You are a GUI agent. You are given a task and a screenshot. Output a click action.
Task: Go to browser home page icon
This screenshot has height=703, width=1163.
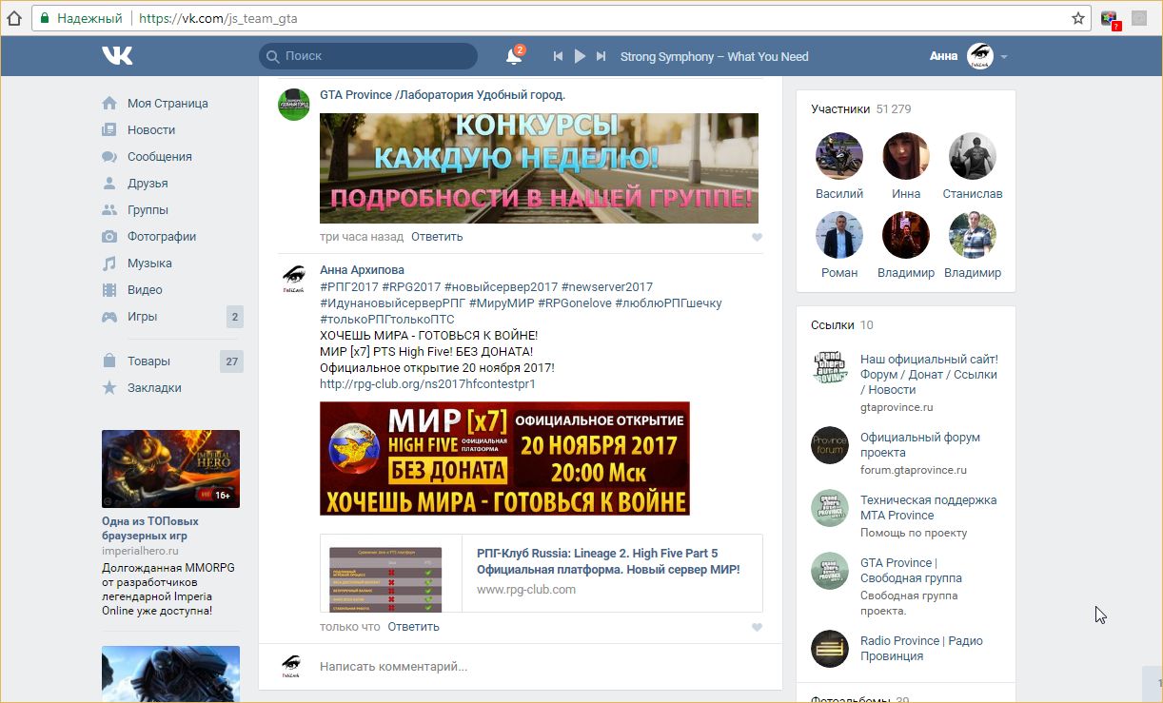click(x=13, y=18)
